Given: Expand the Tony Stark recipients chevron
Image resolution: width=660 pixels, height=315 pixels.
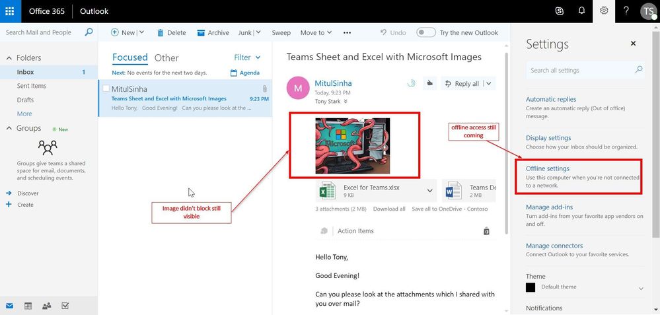Looking at the screenshot, I should pyautogui.click(x=346, y=101).
